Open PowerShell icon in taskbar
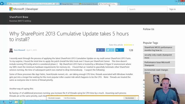Viewport: 185px width, 104px height. (10, 102)
